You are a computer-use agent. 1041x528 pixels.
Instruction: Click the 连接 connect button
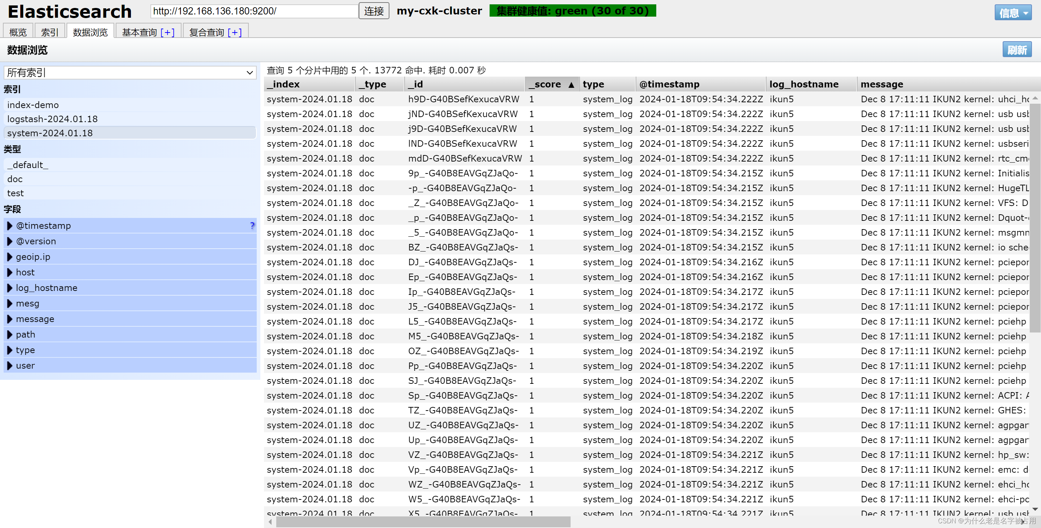click(374, 11)
